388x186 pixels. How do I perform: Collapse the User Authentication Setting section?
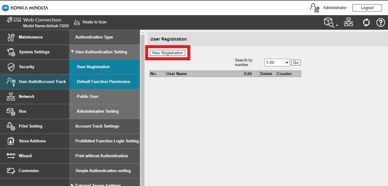pyautogui.click(x=73, y=52)
